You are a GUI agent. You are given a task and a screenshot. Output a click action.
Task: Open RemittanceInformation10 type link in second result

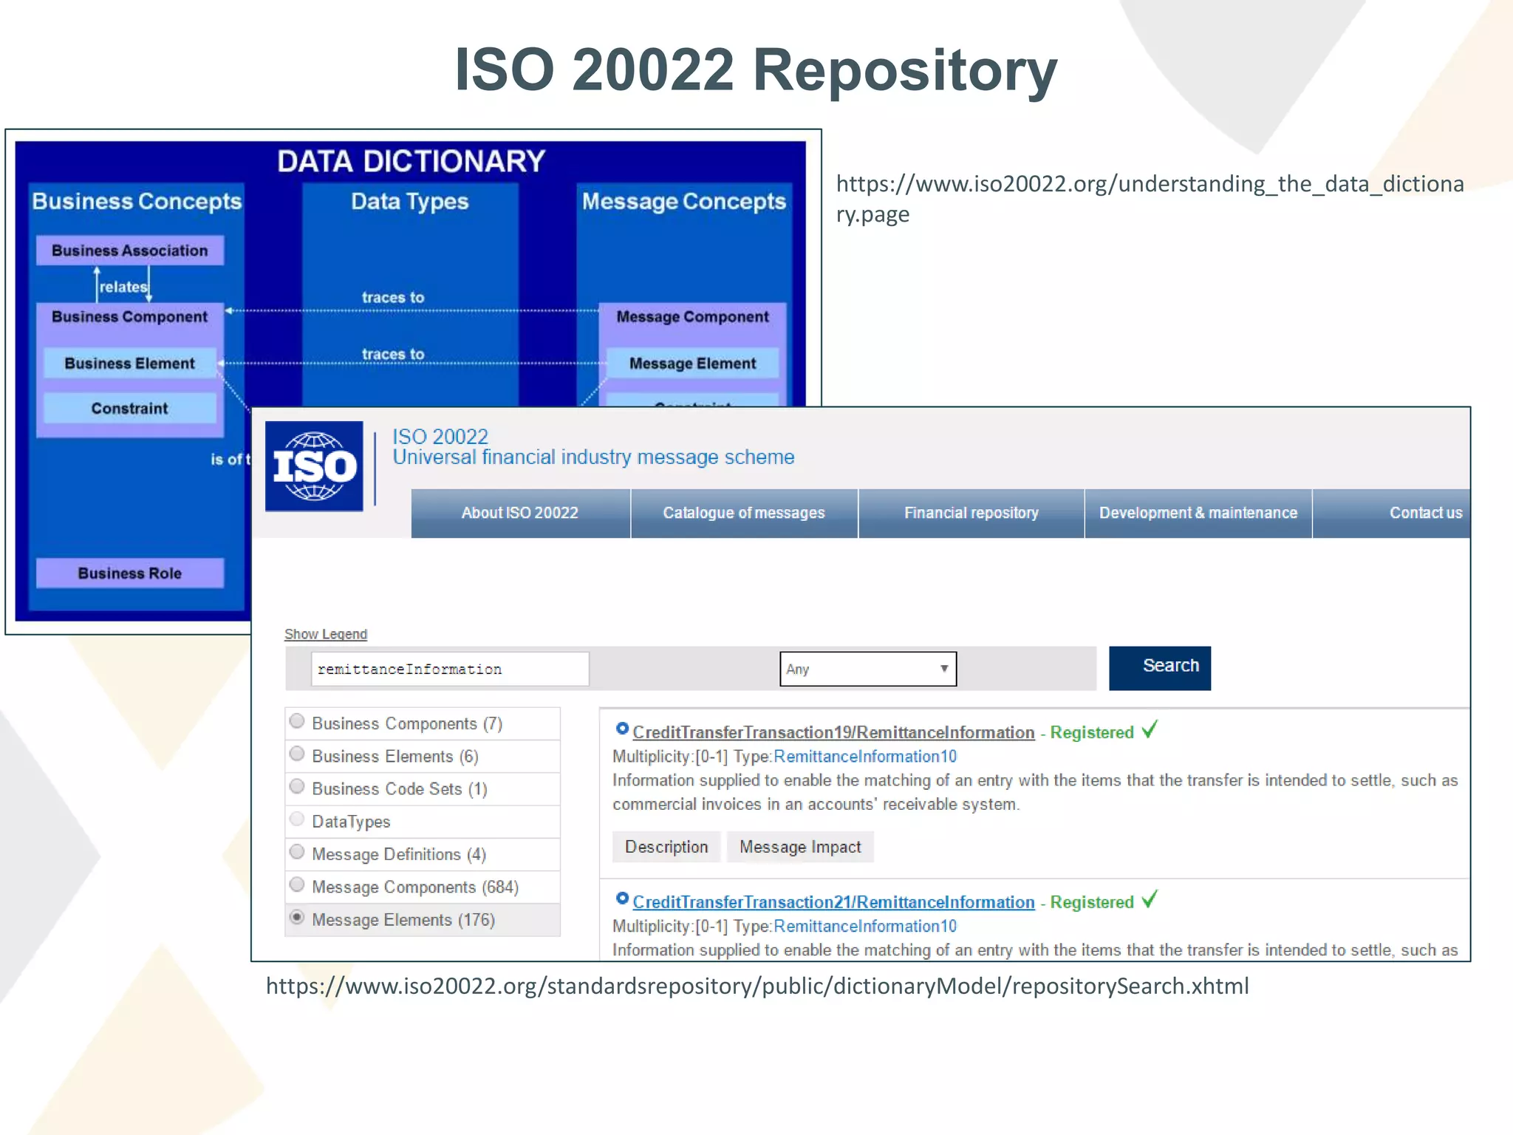[865, 927]
